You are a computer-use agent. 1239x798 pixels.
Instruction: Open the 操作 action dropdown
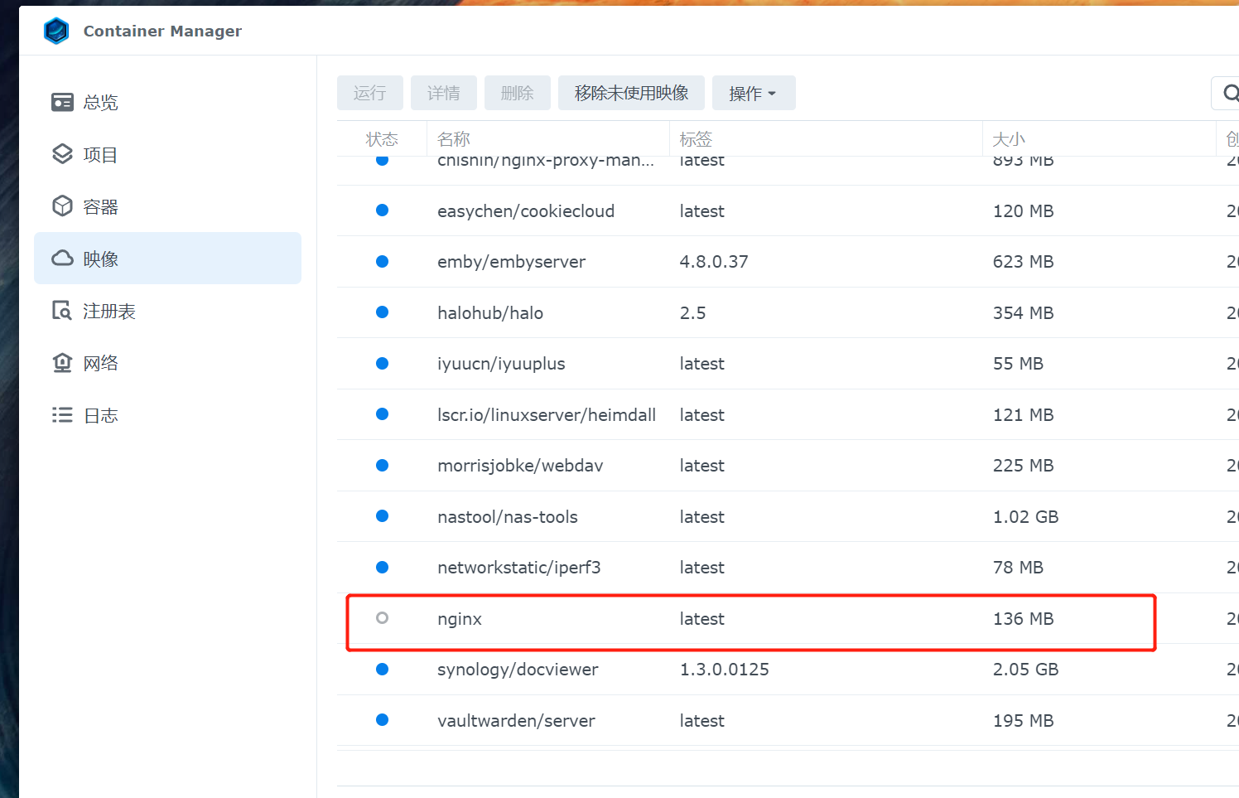(754, 93)
